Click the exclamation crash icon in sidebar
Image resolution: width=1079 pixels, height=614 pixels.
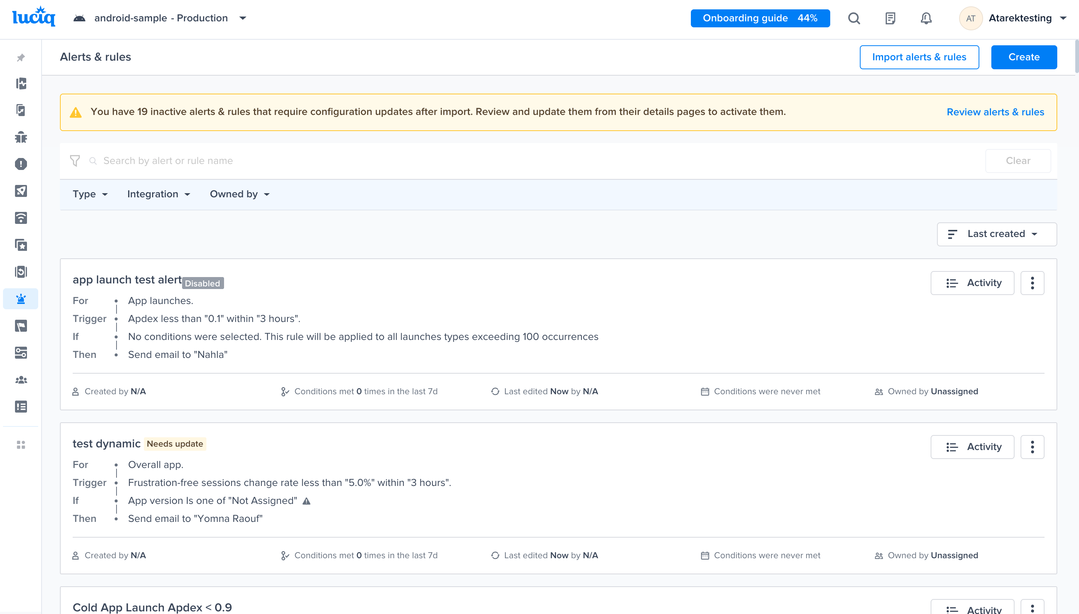21,164
